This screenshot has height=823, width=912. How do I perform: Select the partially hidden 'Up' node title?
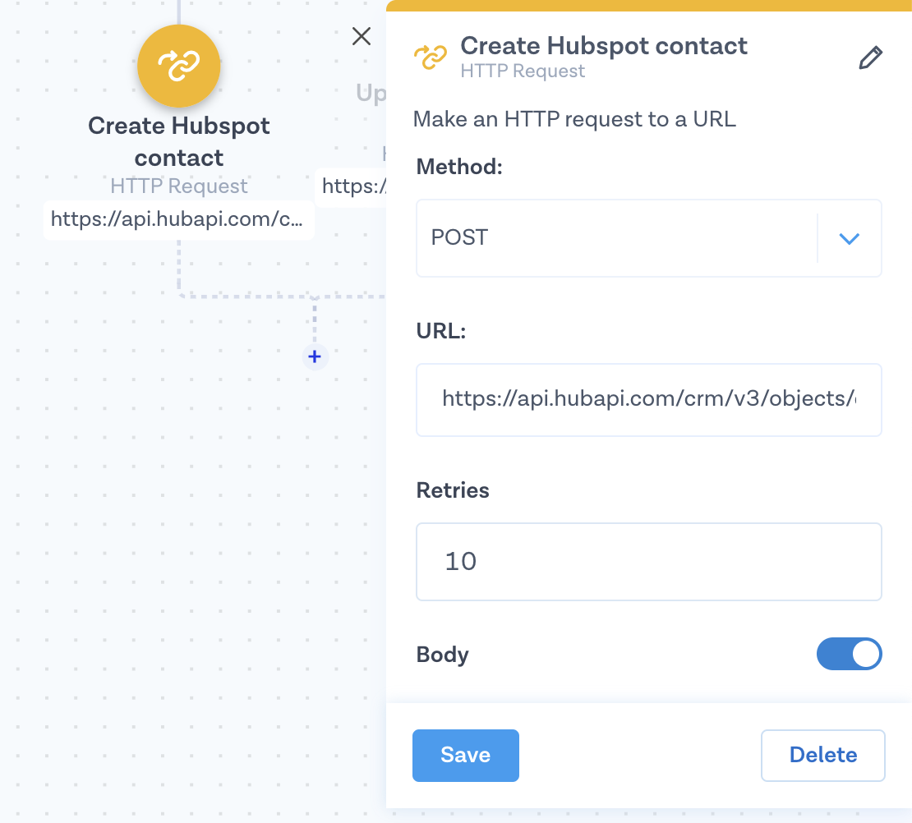point(371,93)
